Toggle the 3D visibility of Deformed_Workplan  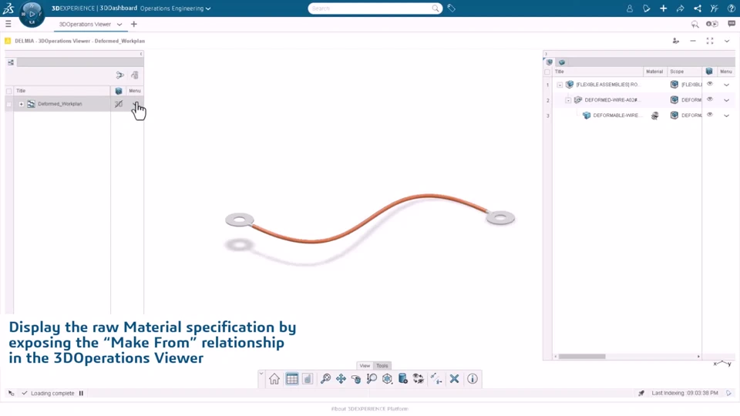coord(119,104)
